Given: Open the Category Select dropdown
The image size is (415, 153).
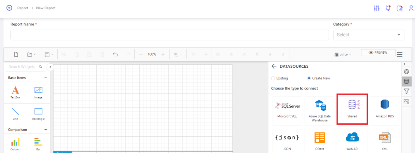Looking at the screenshot, I should tap(369, 35).
